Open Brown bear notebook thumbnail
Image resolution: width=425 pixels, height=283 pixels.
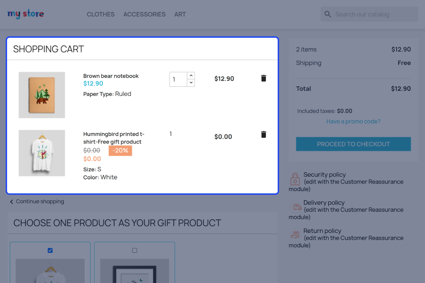(42, 95)
